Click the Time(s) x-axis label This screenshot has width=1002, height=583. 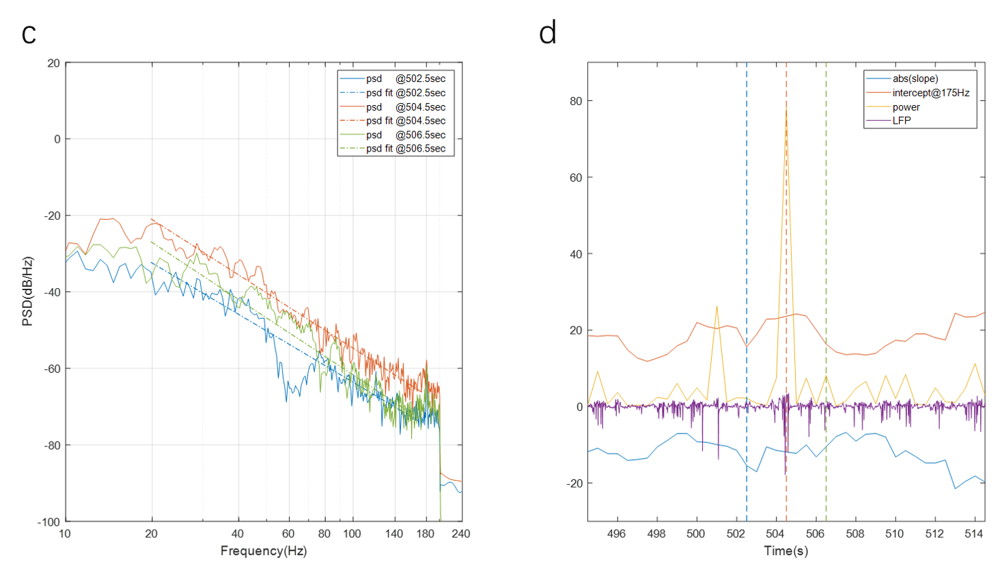pyautogui.click(x=785, y=551)
